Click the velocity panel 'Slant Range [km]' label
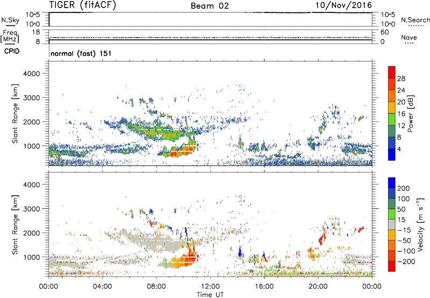Screen dimensions: 430x298 (15, 225)
